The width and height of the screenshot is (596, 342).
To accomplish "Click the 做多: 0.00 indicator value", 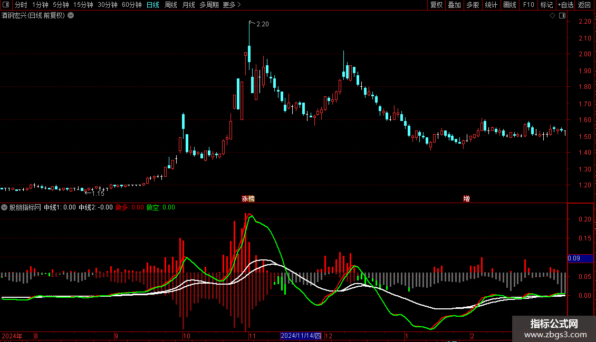I will (x=130, y=207).
